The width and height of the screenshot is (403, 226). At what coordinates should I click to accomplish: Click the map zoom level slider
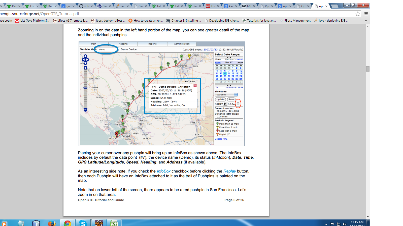(x=85, y=88)
